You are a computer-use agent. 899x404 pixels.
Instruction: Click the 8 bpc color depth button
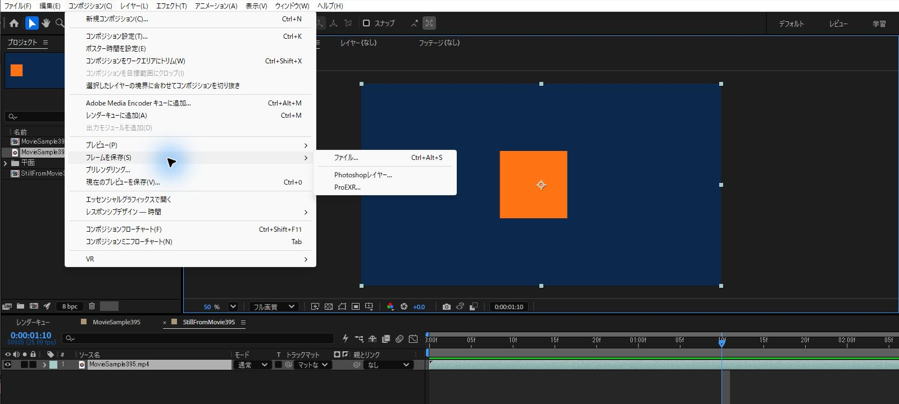pos(70,306)
